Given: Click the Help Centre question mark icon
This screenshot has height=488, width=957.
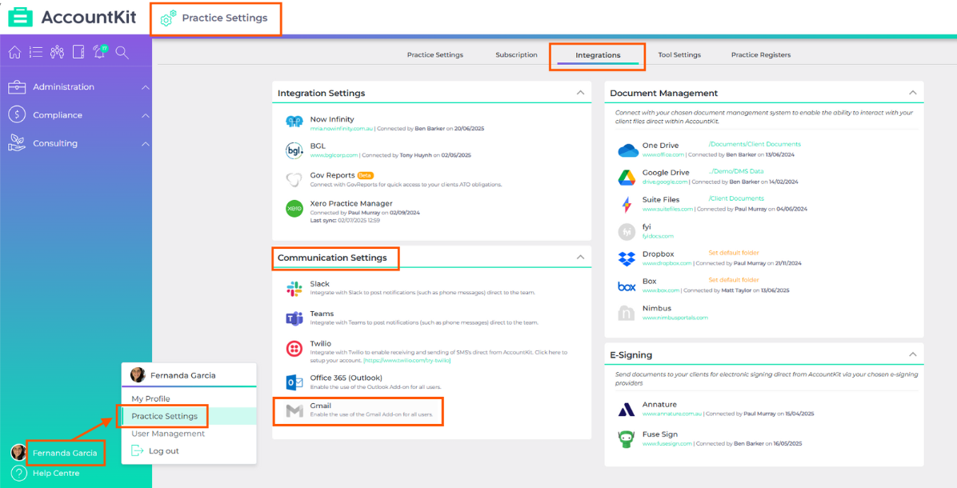Looking at the screenshot, I should [x=19, y=473].
